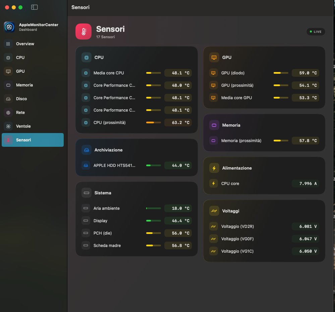The height and width of the screenshot is (312, 335).
Task: Click the Alimentazione lightning bolt icon
Action: coord(214,168)
